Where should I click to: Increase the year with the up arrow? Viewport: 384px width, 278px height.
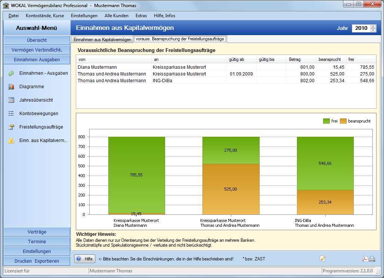tap(373, 27)
